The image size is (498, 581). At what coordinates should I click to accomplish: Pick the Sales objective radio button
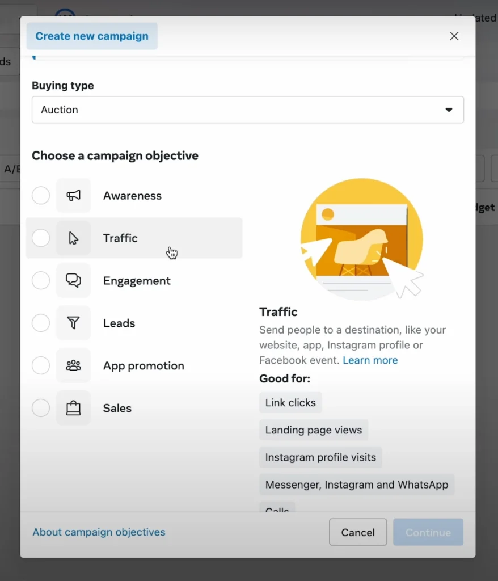[x=41, y=408]
